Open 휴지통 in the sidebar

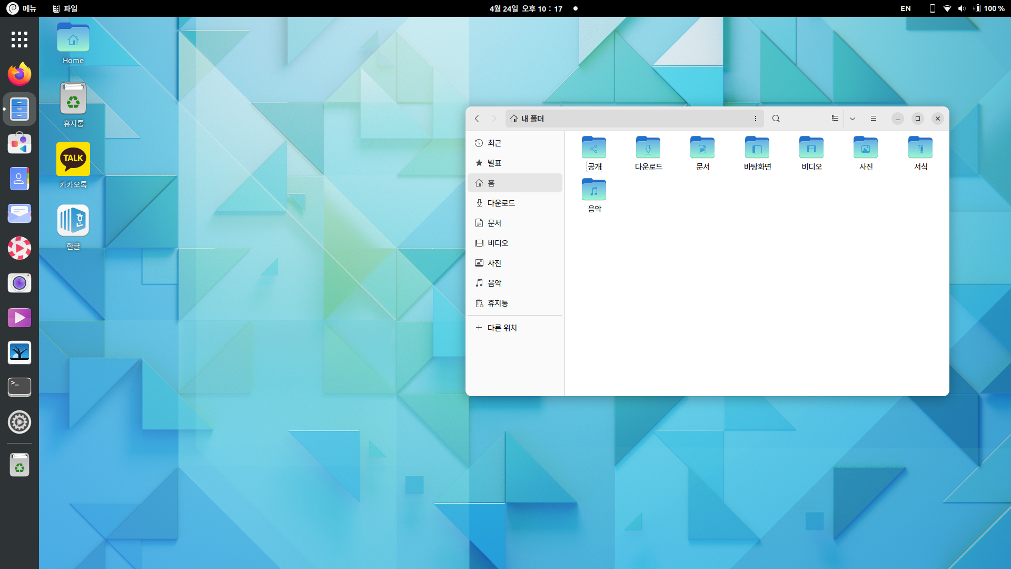pos(497,303)
